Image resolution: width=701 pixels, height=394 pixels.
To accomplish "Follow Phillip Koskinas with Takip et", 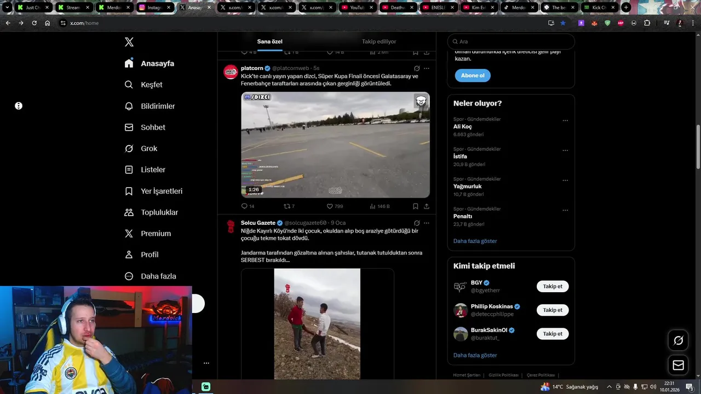I will [553, 310].
